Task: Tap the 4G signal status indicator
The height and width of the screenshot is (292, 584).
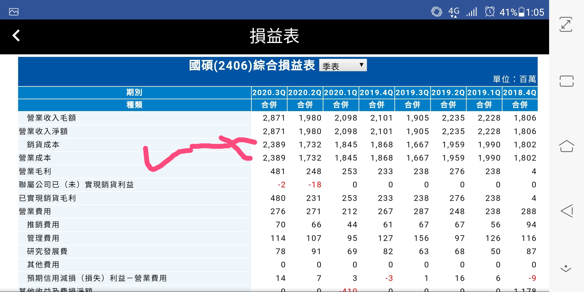Action: click(454, 12)
